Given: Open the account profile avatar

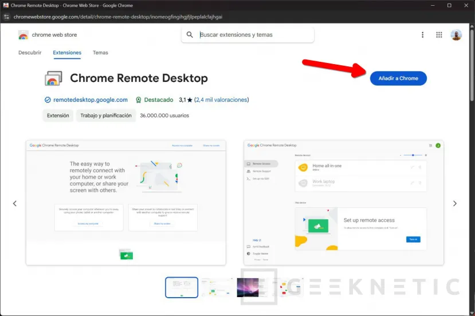Looking at the screenshot, I should click(x=456, y=35).
